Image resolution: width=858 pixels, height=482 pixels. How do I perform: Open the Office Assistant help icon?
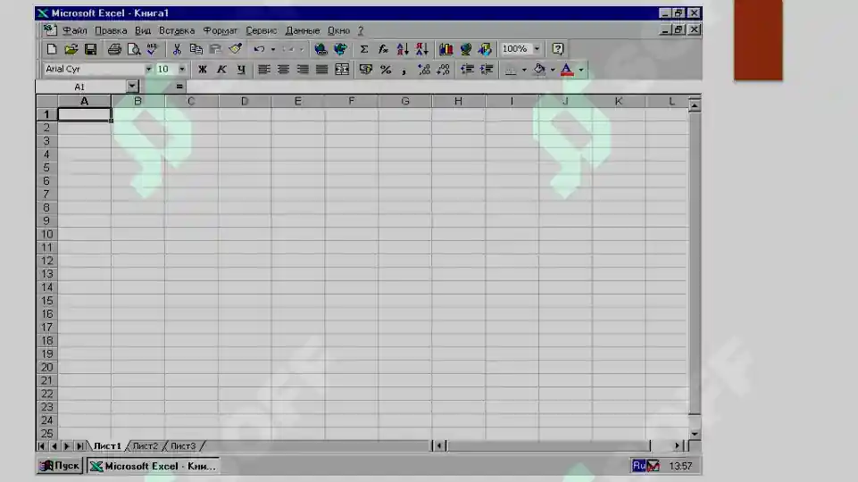(x=558, y=49)
